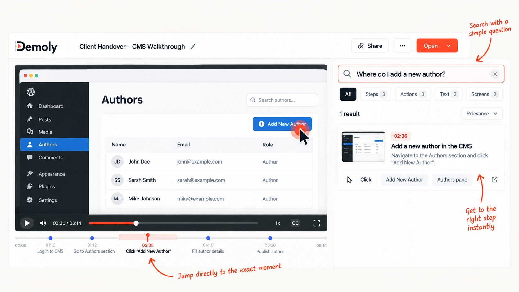Screen dimensions: 519x292
Task: Switch to the Actions filter tab
Action: coord(413,94)
